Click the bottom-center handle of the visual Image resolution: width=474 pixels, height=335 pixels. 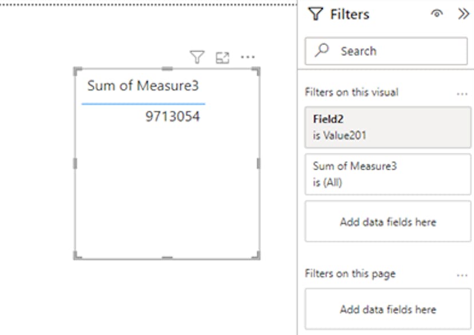(167, 257)
